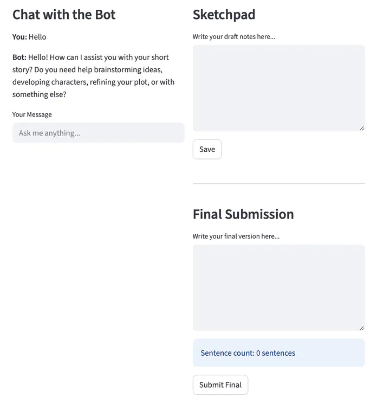Image resolution: width=390 pixels, height=404 pixels.
Task: Click into the Final Submission text area
Action: (x=278, y=287)
